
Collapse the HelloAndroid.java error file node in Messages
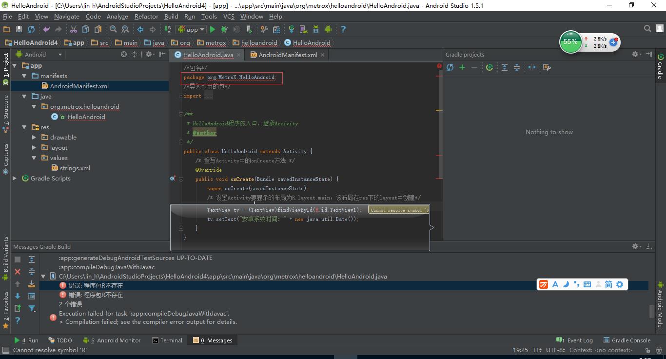click(x=43, y=276)
